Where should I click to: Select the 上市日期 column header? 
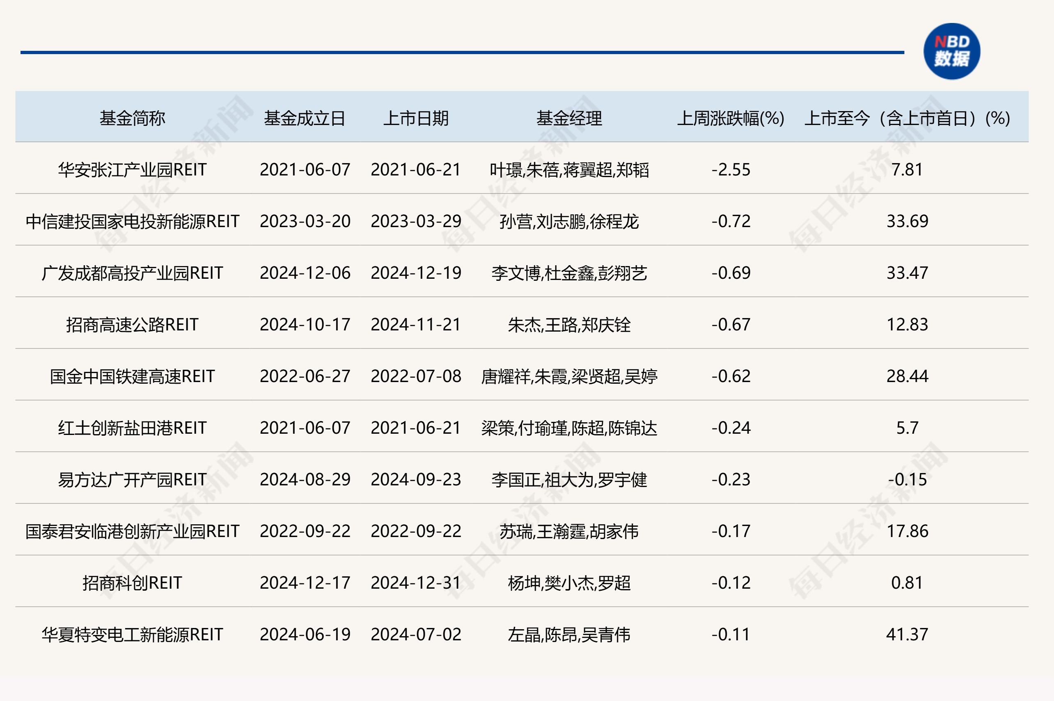[416, 118]
